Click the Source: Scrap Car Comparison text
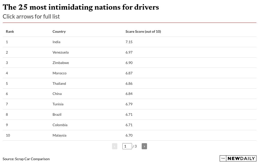Screen dimensions: 259x165 (26, 159)
